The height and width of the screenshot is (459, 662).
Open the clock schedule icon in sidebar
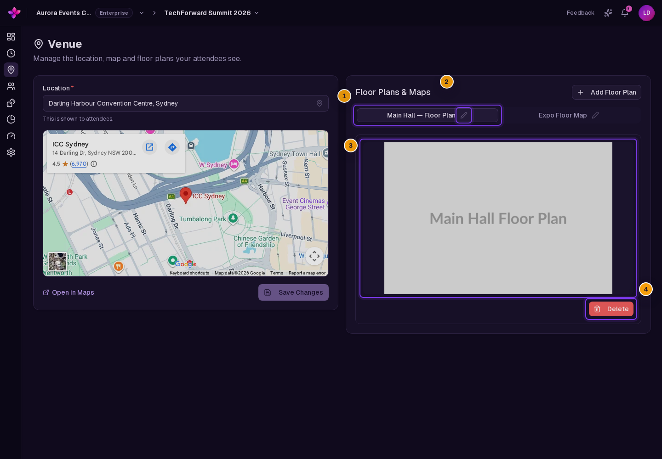tap(11, 53)
